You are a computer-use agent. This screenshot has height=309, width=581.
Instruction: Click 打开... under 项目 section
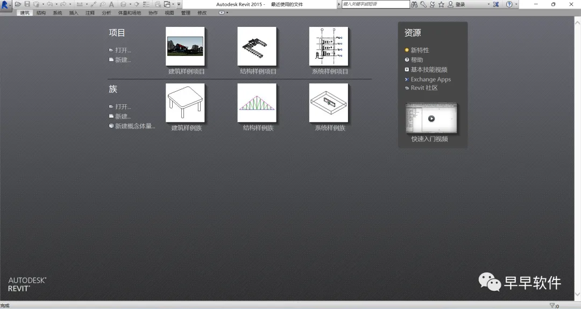coord(123,50)
